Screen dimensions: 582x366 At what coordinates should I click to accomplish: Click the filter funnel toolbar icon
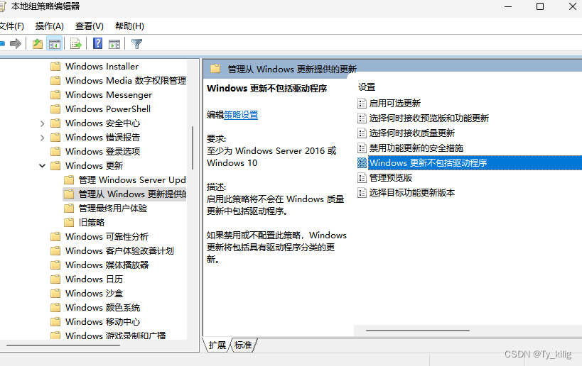[x=136, y=44]
